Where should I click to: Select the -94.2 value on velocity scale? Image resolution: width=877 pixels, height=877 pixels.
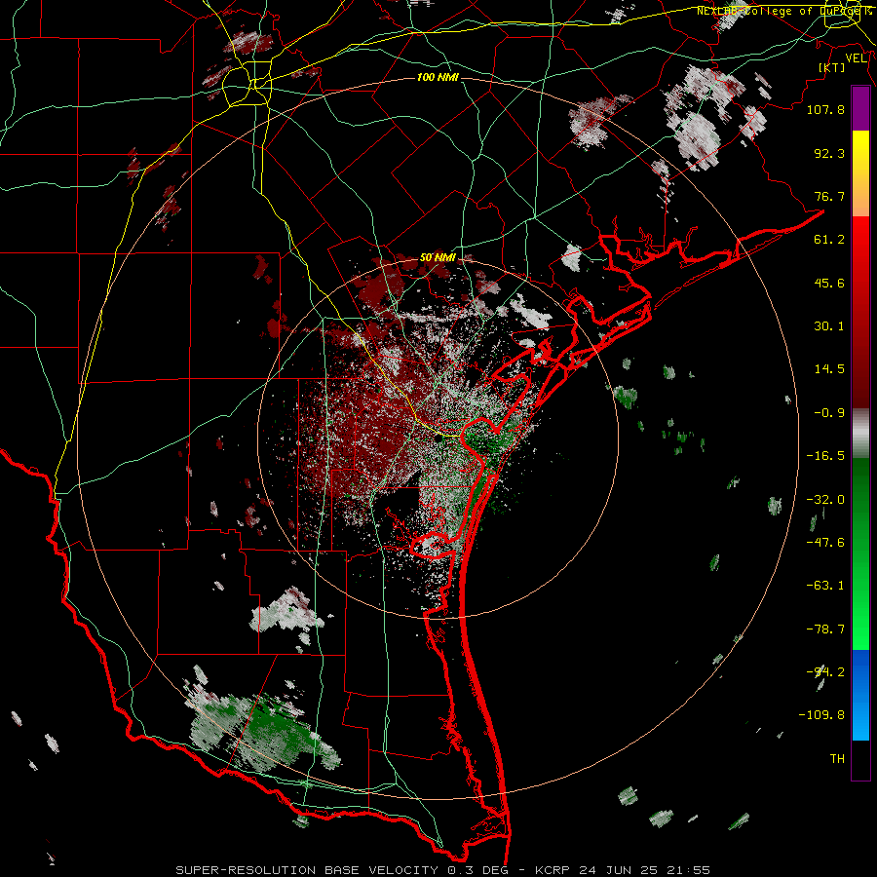pyautogui.click(x=825, y=671)
